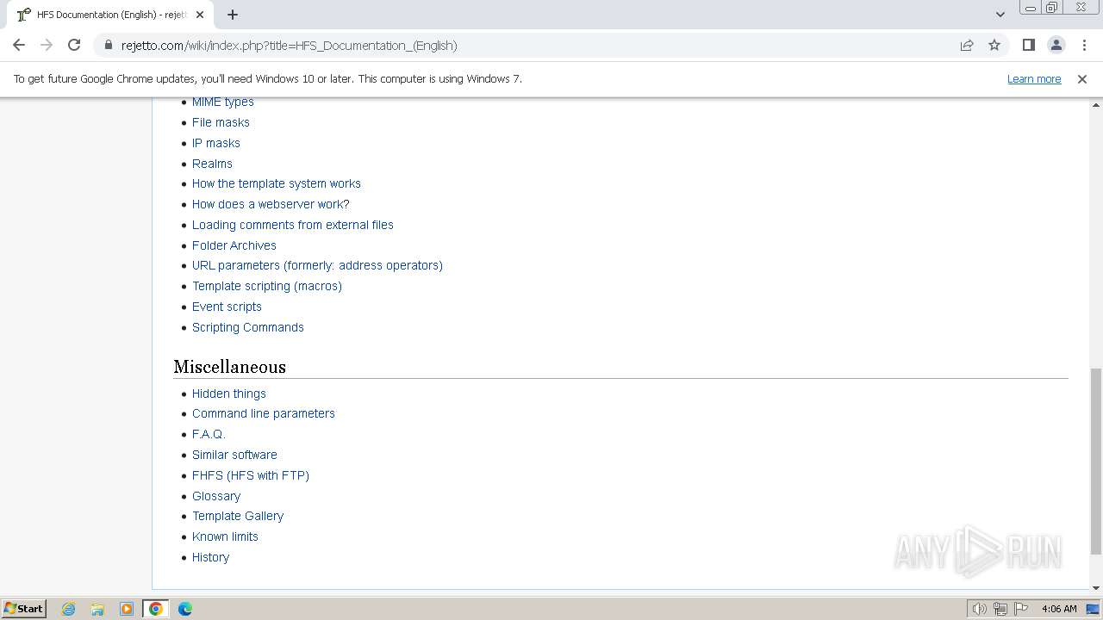Open Realms link
The width and height of the screenshot is (1103, 620).
pos(212,164)
